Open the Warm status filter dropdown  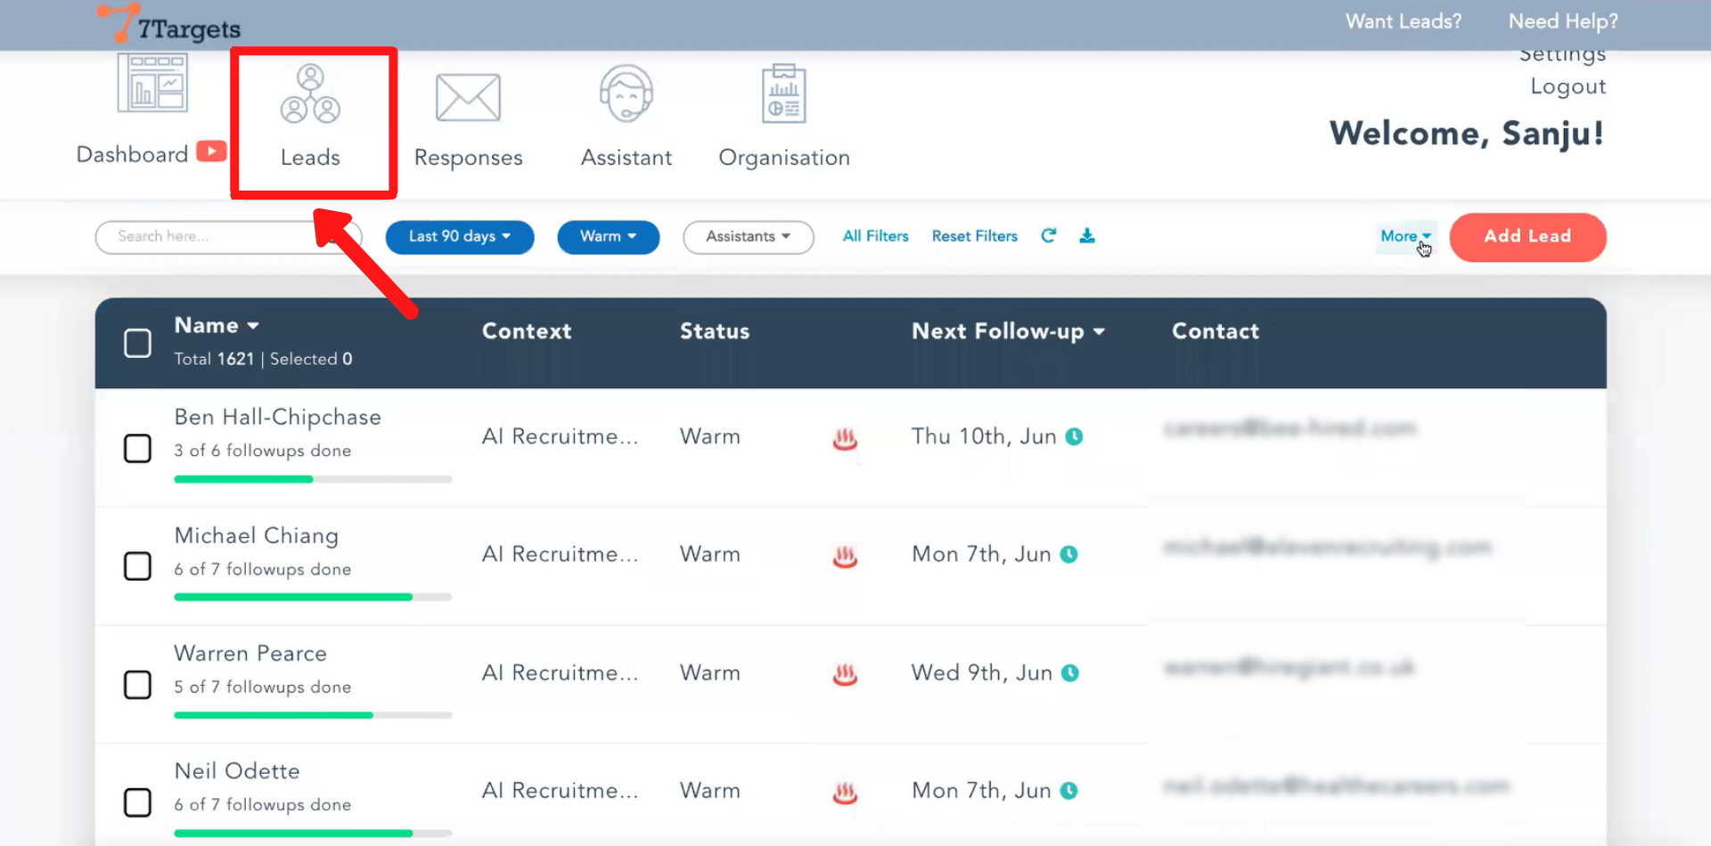click(608, 237)
